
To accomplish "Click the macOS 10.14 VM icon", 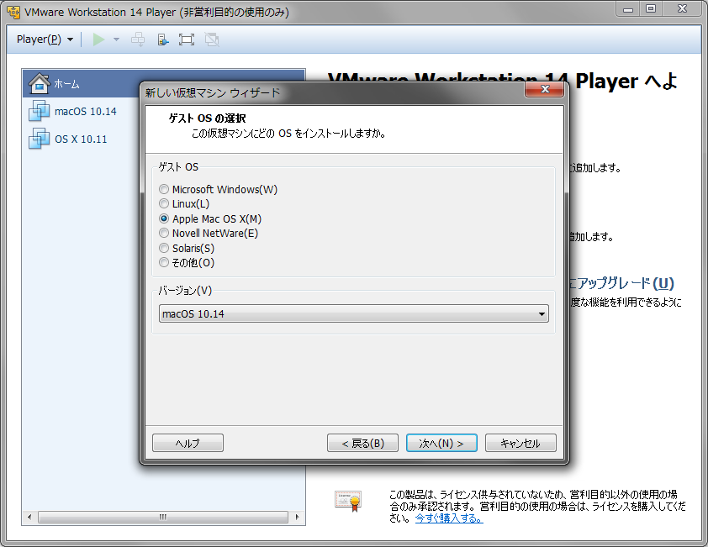I will point(39,111).
